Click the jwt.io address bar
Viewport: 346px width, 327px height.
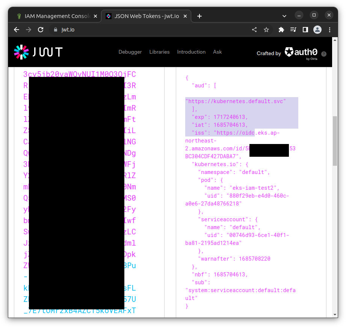(150, 30)
